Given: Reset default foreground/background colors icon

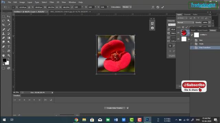Looking at the screenshot, I should [x=3, y=64].
